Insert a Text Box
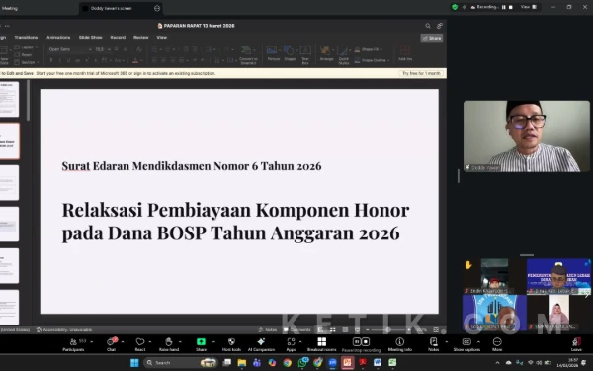Screen dimensions: 593x371 pos(305,54)
